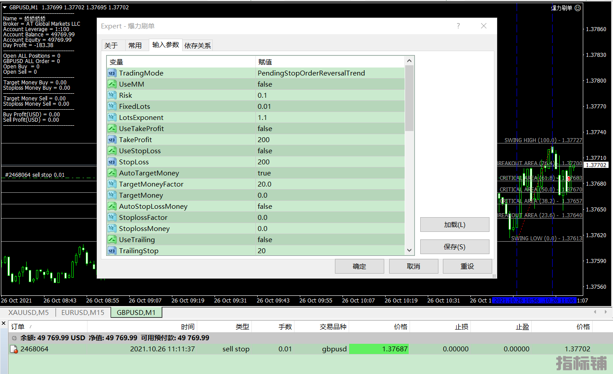Click the 类型 column header in orders
Viewport: 613px width, 374px height.
click(x=224, y=327)
